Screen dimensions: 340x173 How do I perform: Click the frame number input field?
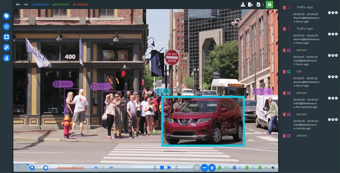(104, 167)
